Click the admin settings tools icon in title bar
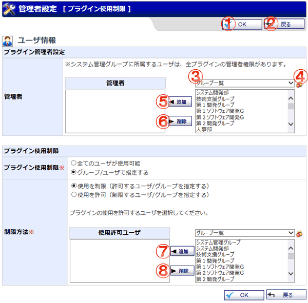The height and width of the screenshot is (303, 308). pos(9,9)
